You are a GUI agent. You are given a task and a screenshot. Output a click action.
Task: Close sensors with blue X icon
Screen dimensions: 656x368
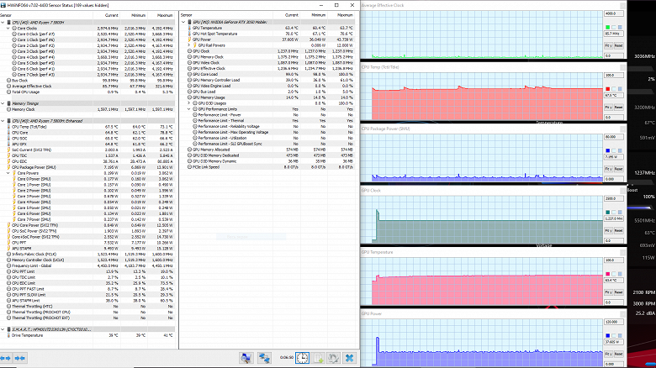(348, 358)
